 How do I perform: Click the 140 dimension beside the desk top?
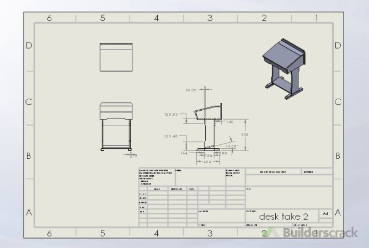pos(229,122)
